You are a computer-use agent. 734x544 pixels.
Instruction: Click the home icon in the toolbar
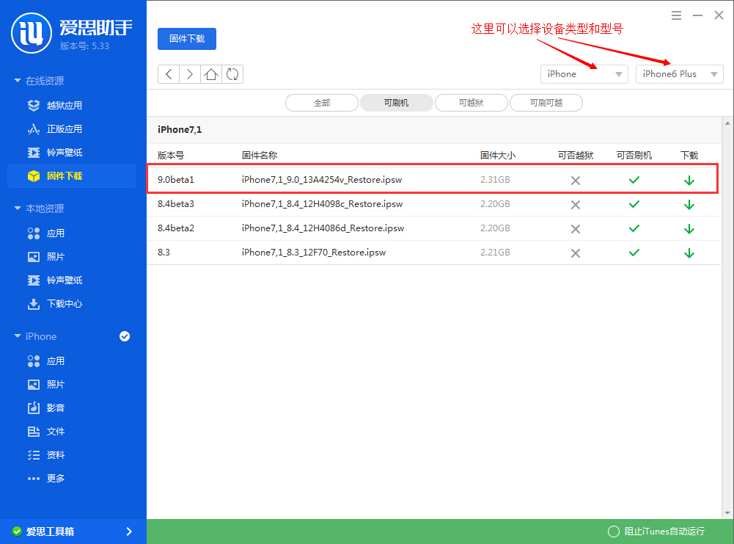(211, 74)
